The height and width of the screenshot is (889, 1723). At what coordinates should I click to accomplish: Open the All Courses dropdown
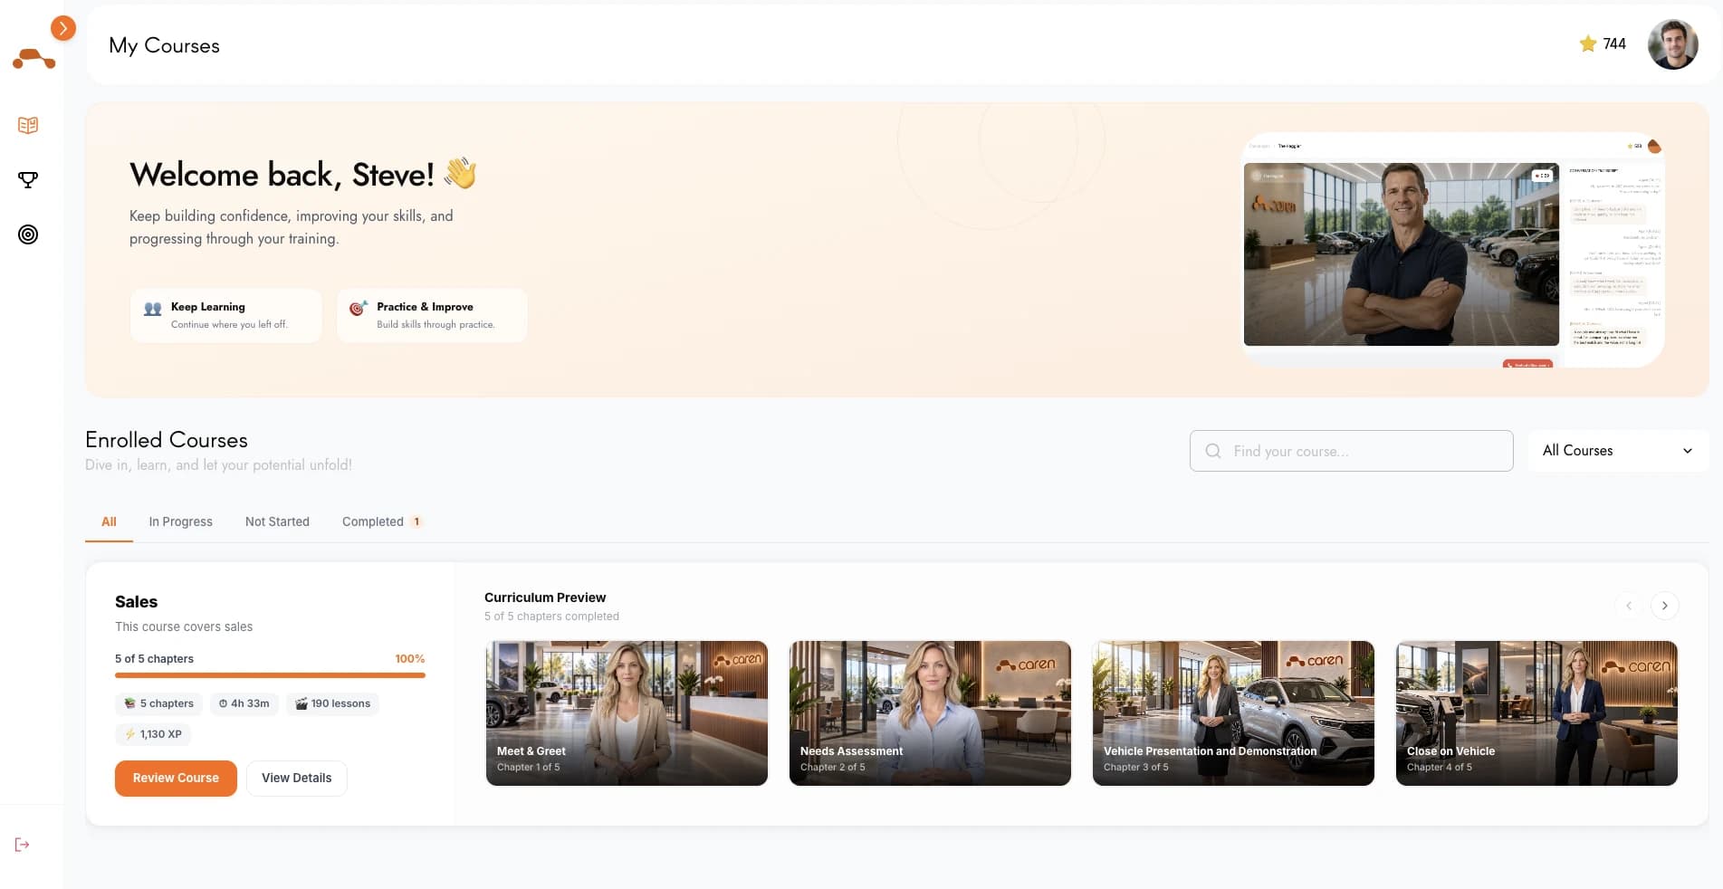[1618, 451]
